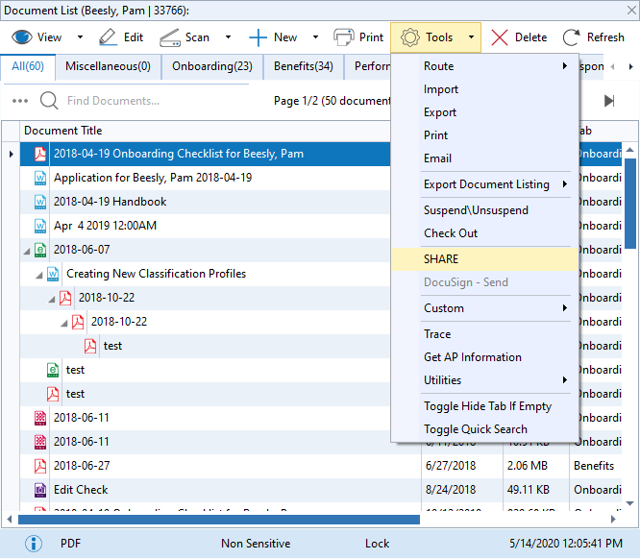Click the vertical scrollbar thumb
640x559 pixels.
click(630, 204)
